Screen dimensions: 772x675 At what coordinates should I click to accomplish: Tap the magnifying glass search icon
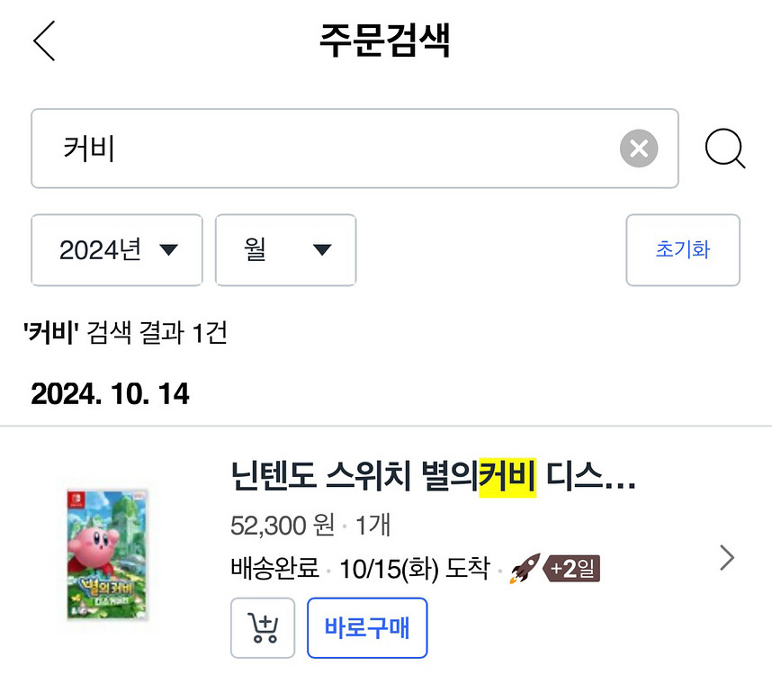click(724, 148)
